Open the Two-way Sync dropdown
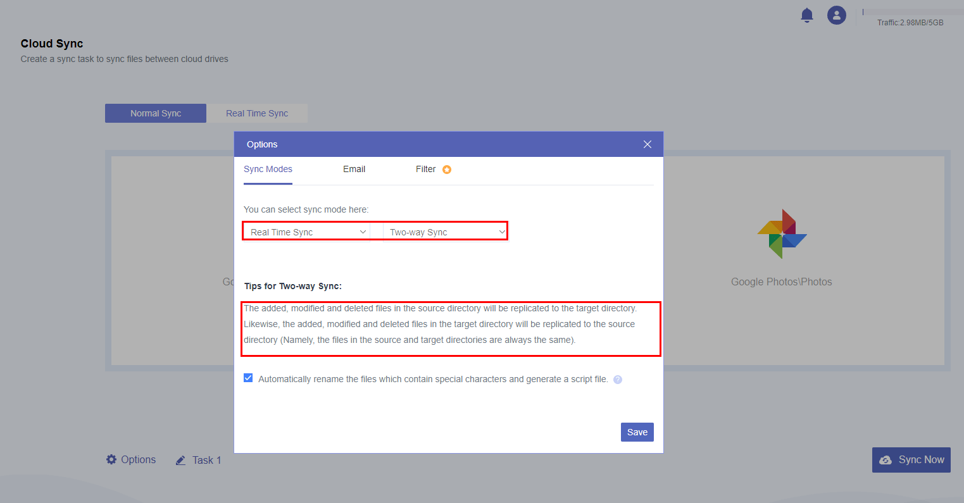 [x=446, y=232]
